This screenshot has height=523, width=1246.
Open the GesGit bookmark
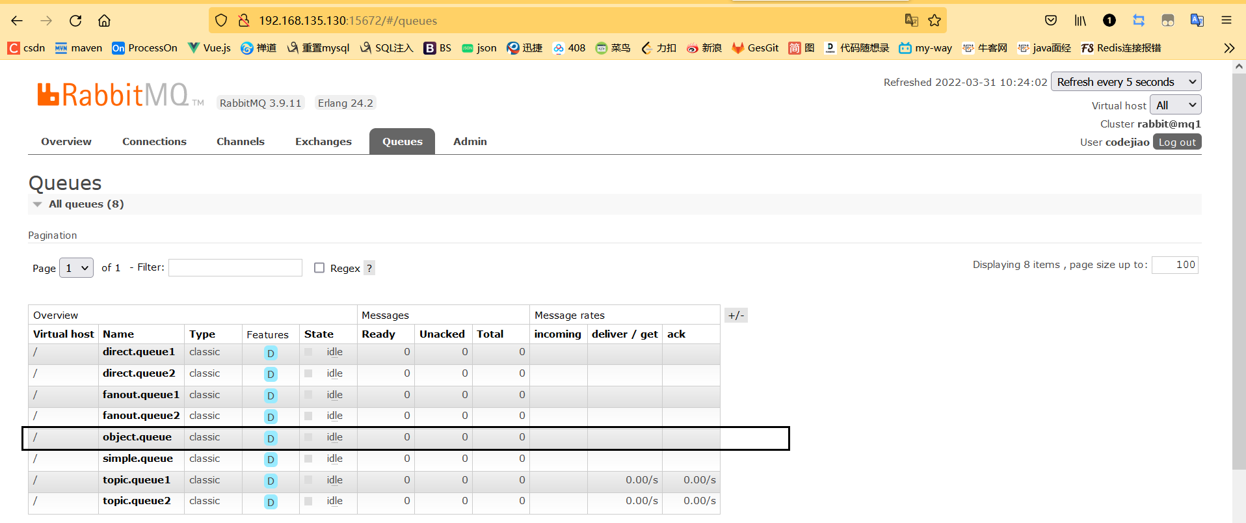[755, 48]
